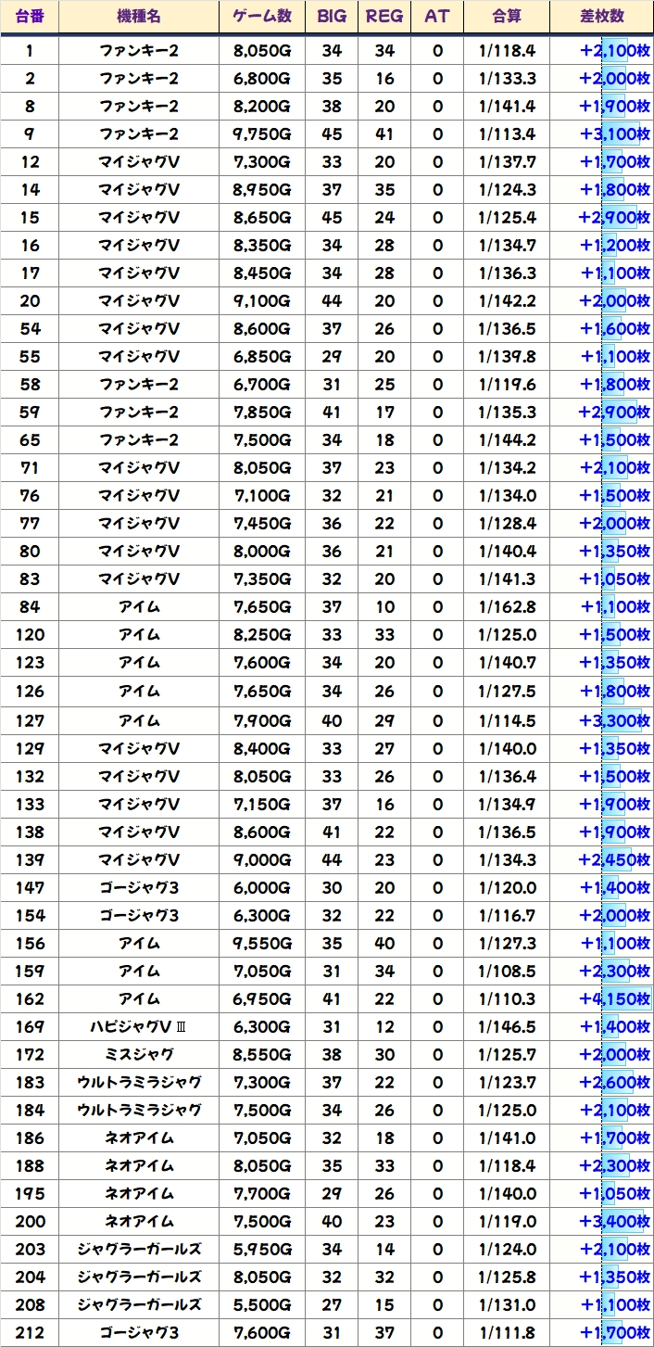Click the +3,300枚 difference value
This screenshot has width=654, height=1347.
coord(615,721)
